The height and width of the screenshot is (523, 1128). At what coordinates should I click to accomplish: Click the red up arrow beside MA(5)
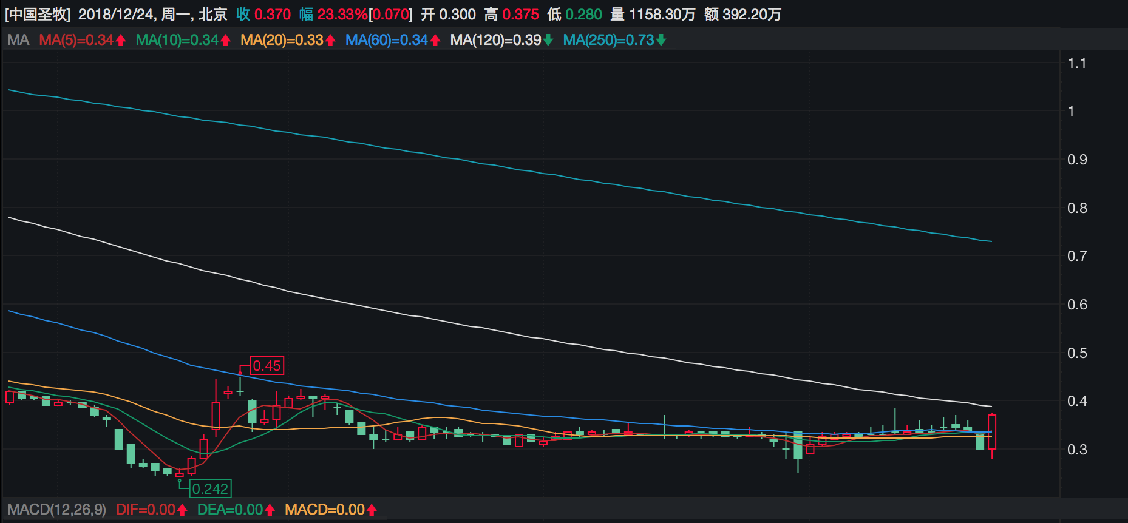[121, 41]
